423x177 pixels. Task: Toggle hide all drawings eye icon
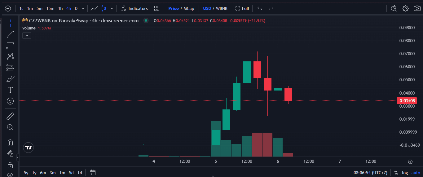(10, 175)
